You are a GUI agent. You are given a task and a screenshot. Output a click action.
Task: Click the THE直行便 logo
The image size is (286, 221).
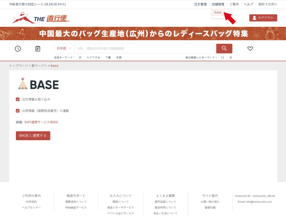click(x=41, y=18)
